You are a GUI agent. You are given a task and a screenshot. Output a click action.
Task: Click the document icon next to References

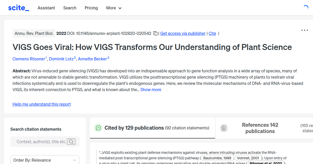(224, 128)
